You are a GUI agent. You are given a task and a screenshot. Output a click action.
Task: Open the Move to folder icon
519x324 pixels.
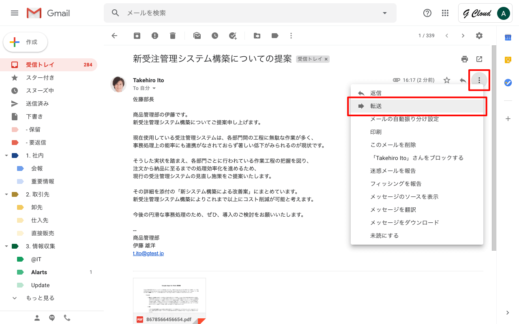pyautogui.click(x=257, y=36)
